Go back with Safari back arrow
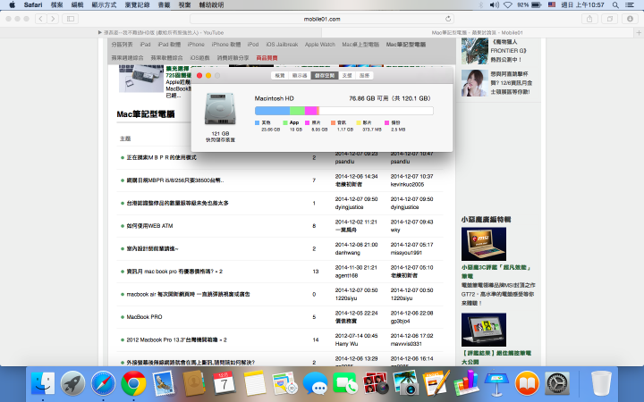The width and height of the screenshot is (644, 402). tap(40, 19)
